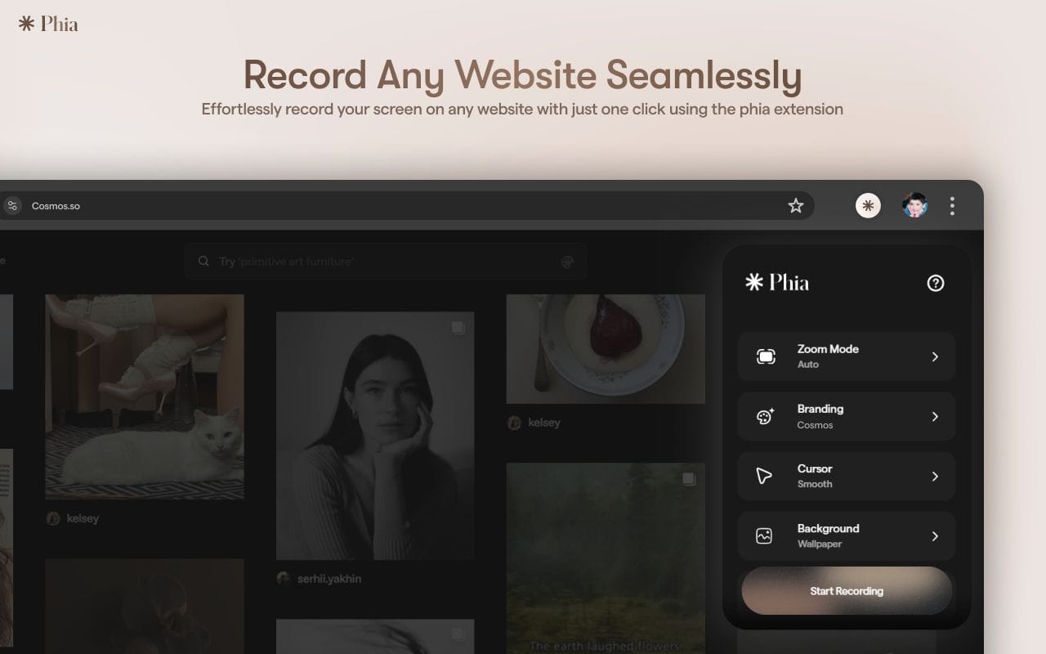Click the 'primitive art furniture' search field
1046x654 pixels.
[376, 262]
